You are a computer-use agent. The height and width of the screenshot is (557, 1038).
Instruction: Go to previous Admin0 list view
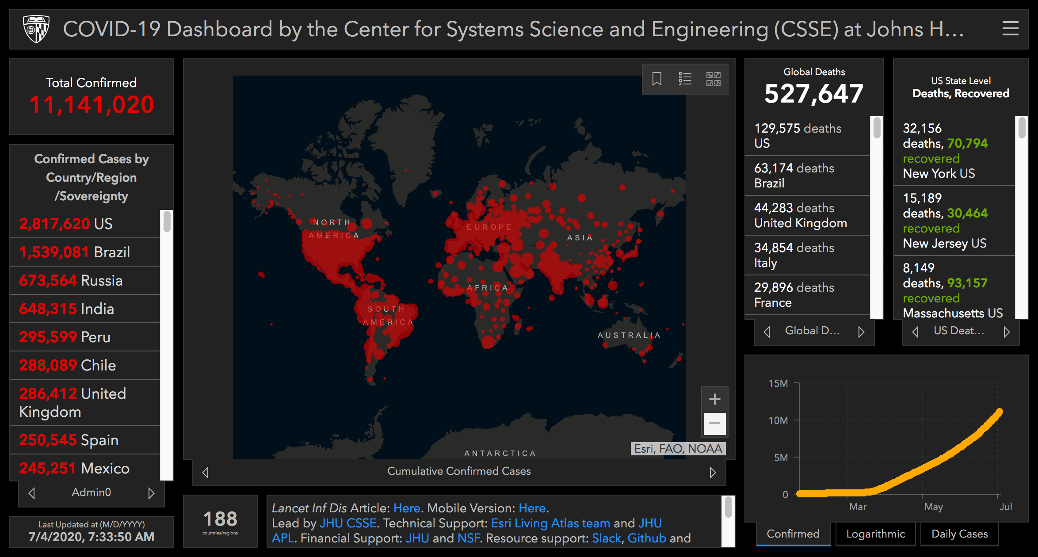coord(32,493)
